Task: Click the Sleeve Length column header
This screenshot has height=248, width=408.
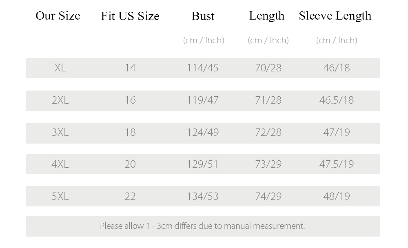Action: coord(335,16)
